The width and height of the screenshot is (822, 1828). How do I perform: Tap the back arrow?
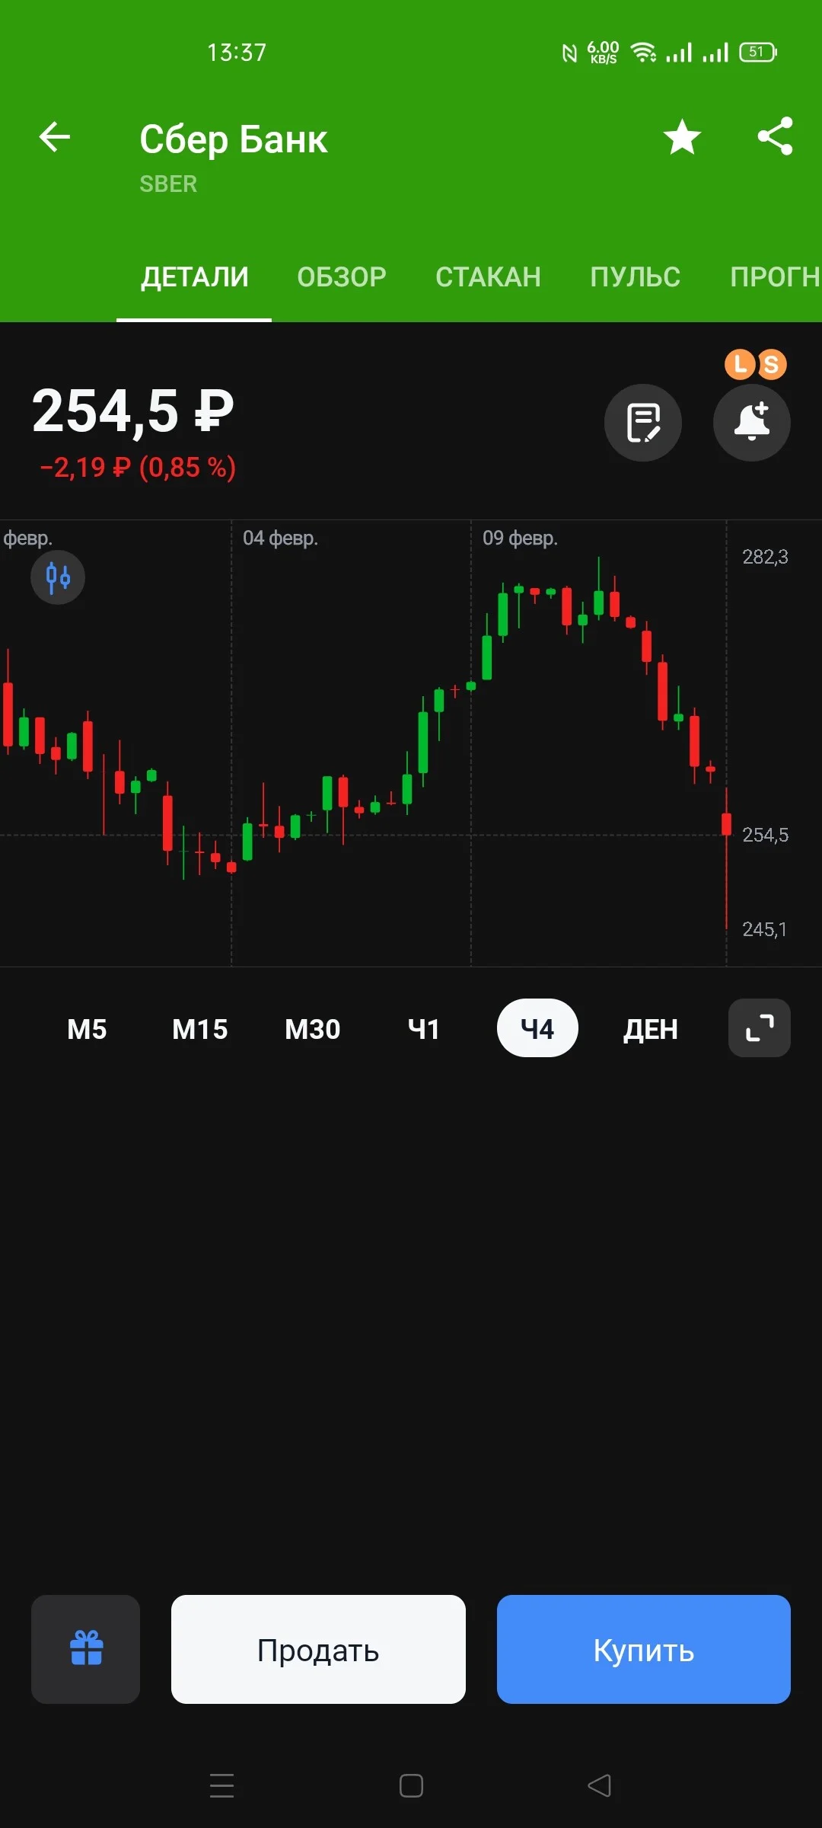(55, 138)
